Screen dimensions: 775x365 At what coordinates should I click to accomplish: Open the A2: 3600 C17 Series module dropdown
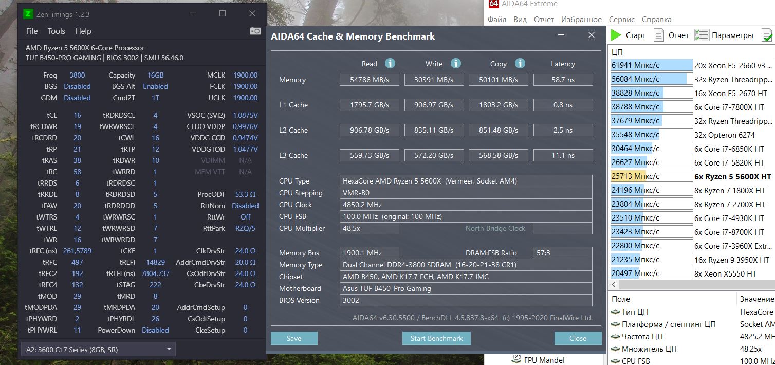pos(98,350)
